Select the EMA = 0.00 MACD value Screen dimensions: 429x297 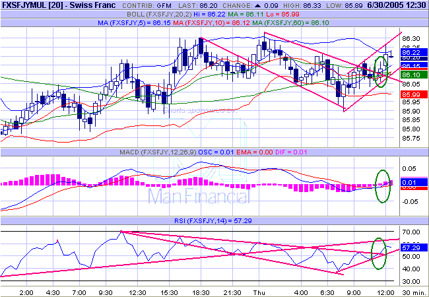[x=255, y=152]
